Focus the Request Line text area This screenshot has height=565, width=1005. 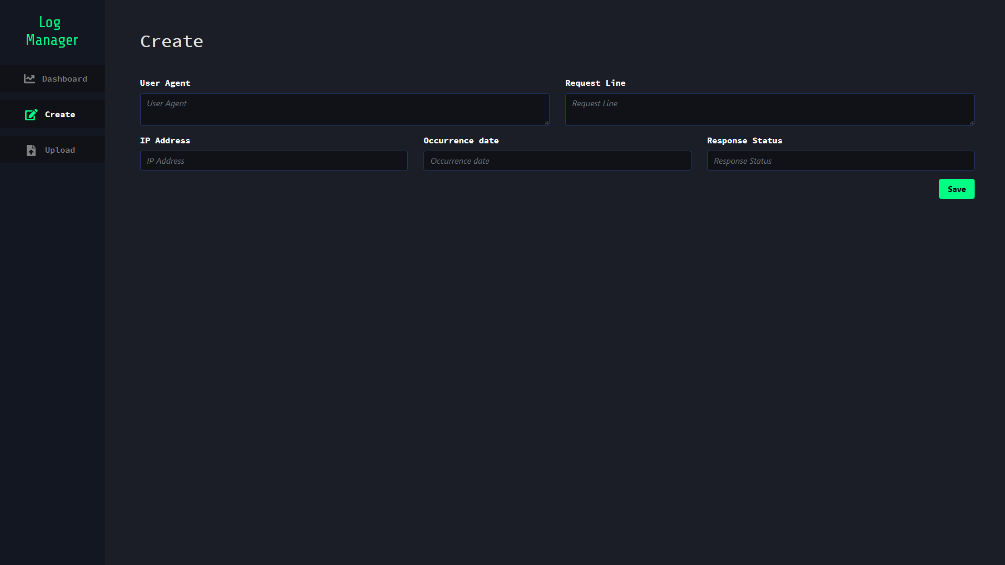pyautogui.click(x=769, y=109)
